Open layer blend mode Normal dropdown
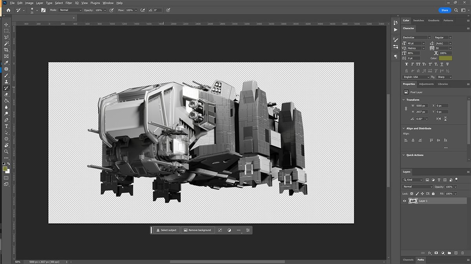471x264 pixels. coord(417,187)
